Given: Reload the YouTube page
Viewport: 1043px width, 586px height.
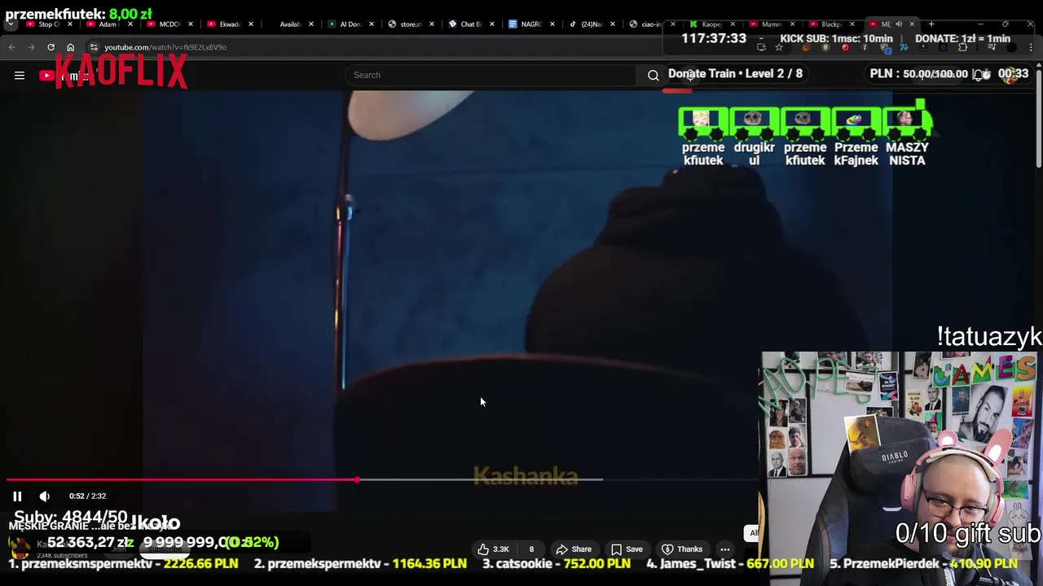Looking at the screenshot, I should coord(51,47).
